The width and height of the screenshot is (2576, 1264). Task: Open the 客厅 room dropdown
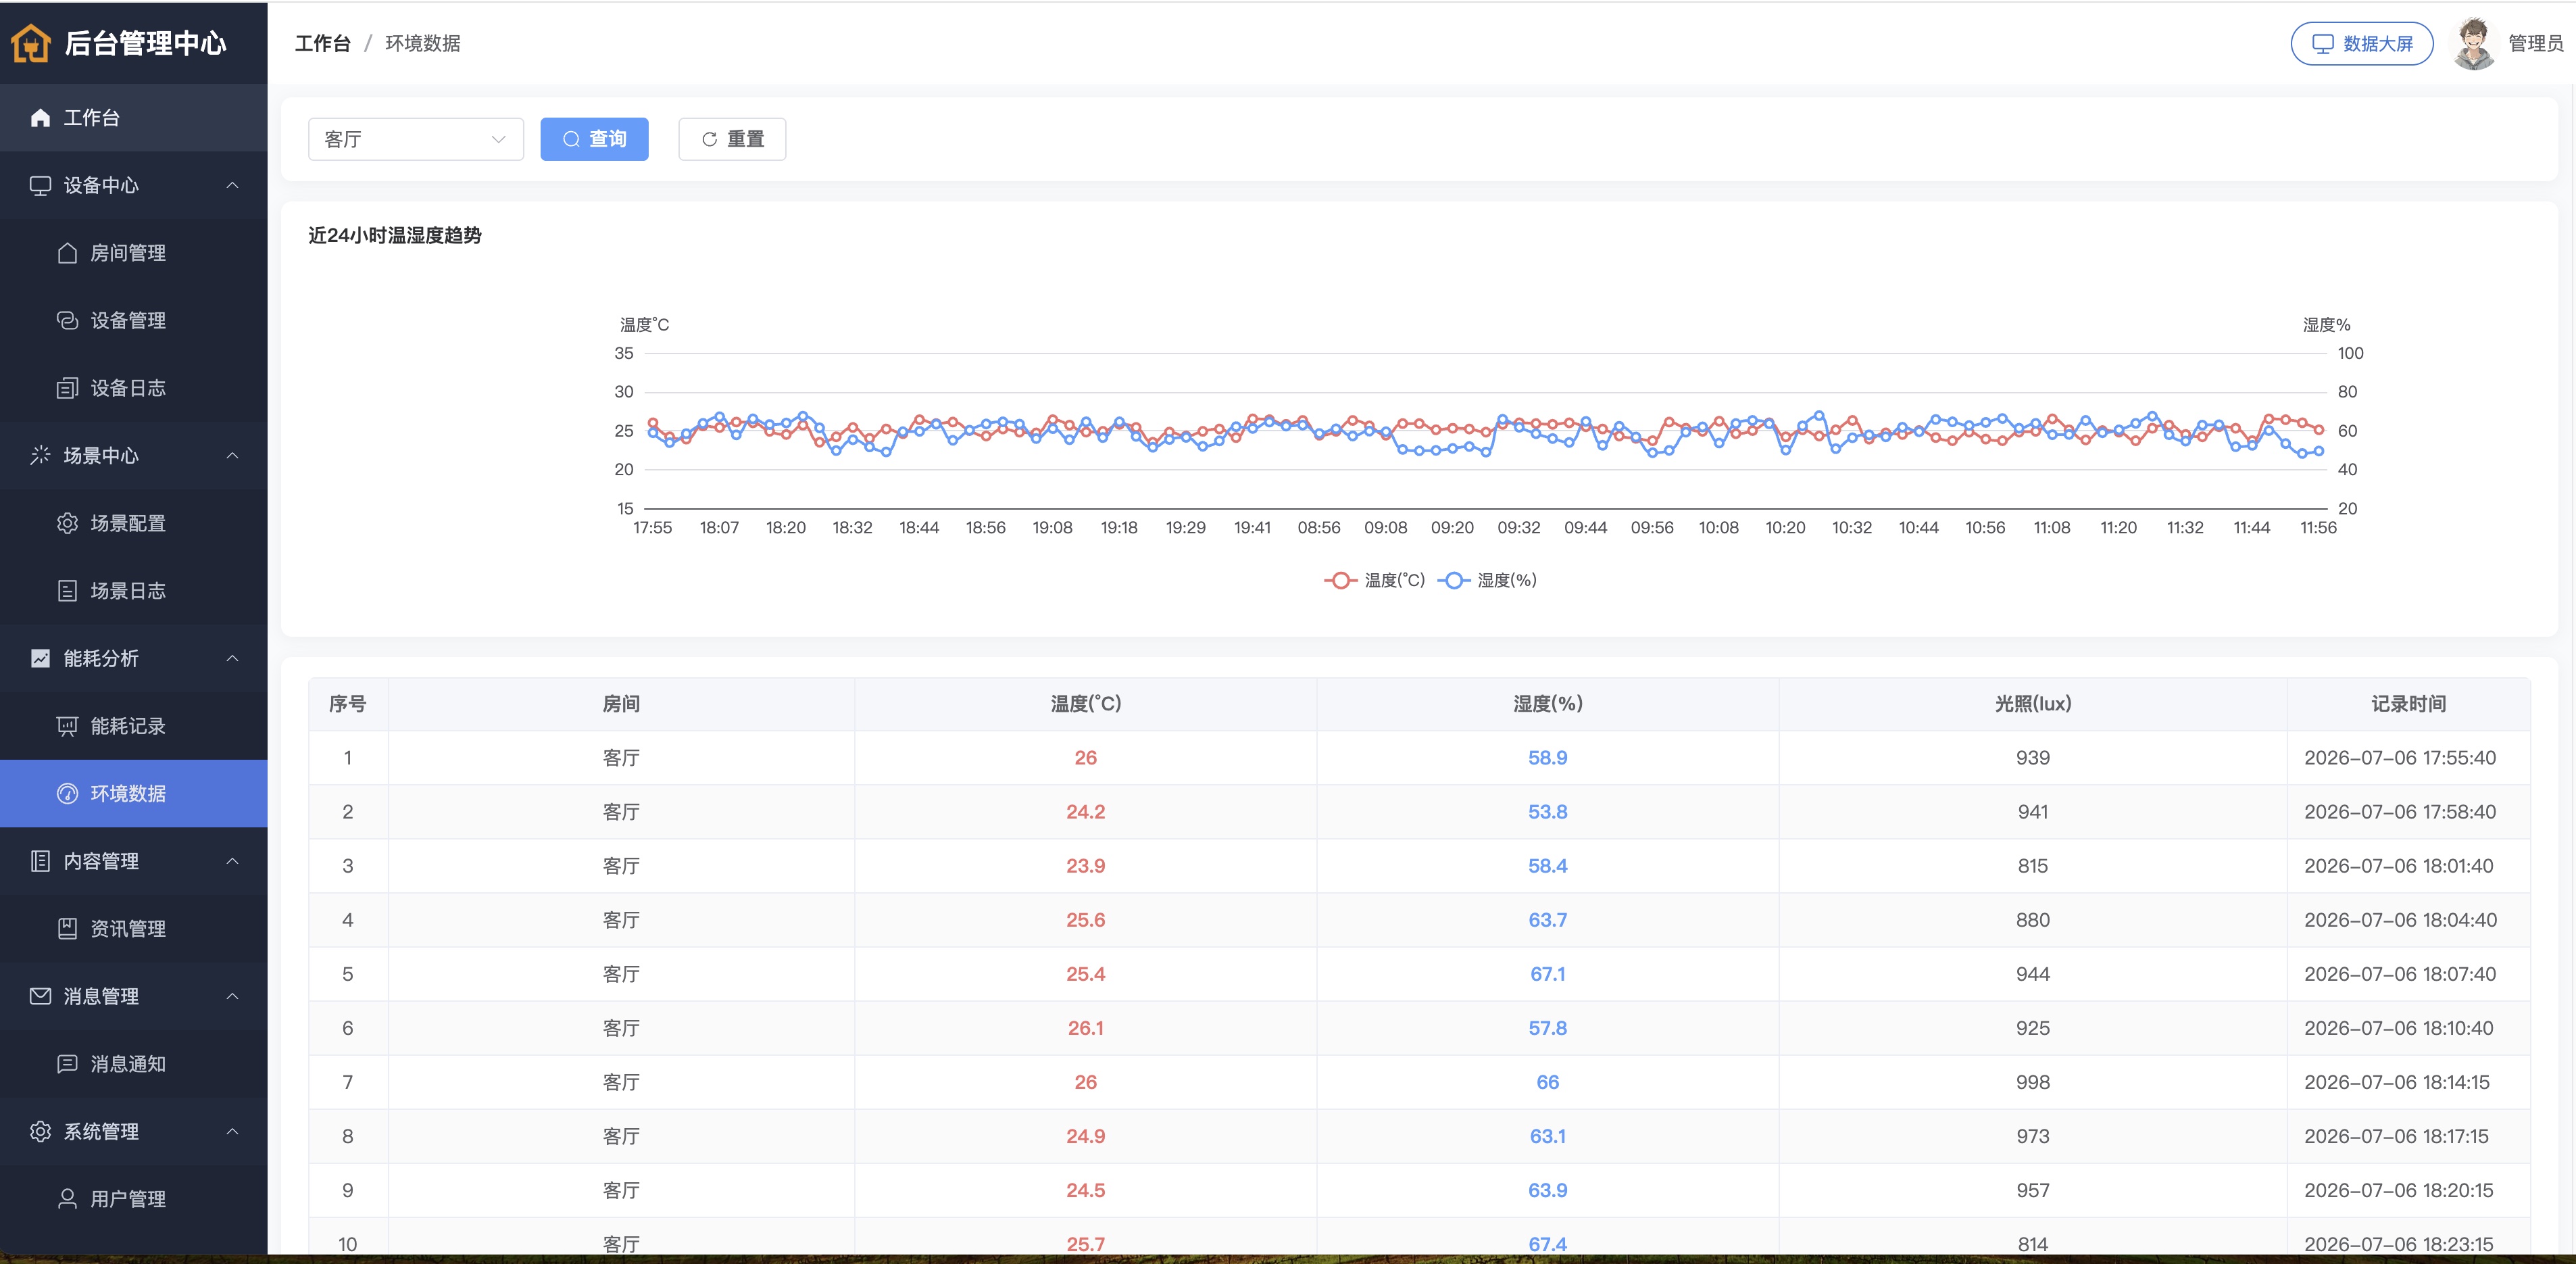pos(416,139)
